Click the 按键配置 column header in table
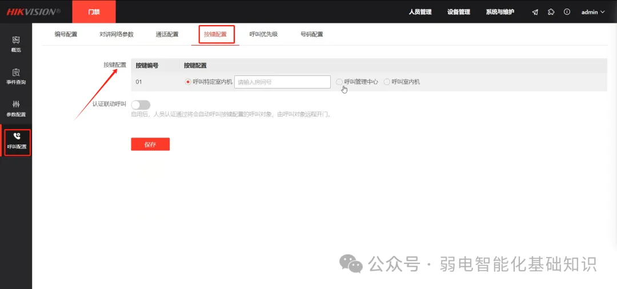Viewport: 617px width, 289px height. [195, 65]
